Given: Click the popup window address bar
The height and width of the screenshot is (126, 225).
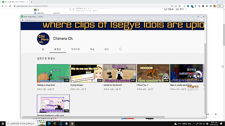Looking at the screenshot, I should (112, 20).
